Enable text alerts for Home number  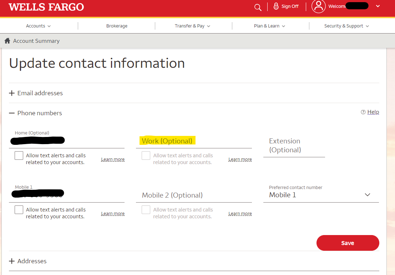[x=19, y=156]
